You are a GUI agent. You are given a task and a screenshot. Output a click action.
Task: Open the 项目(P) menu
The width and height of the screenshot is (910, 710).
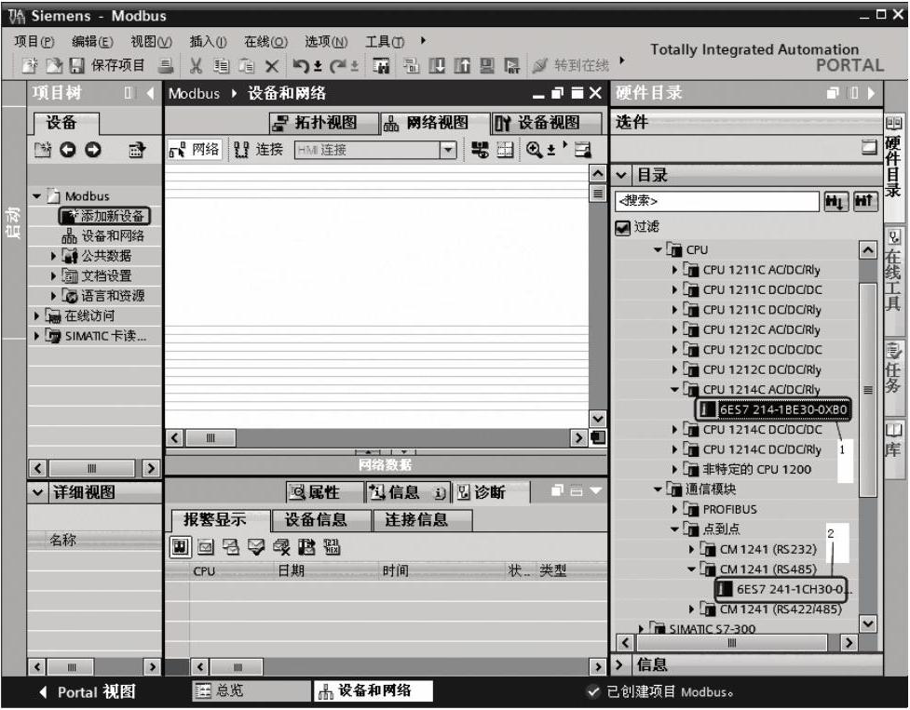(34, 42)
